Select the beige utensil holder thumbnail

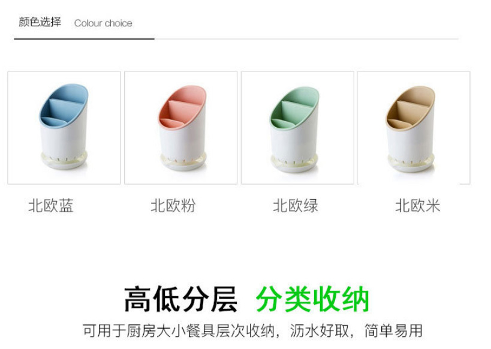click(x=414, y=128)
